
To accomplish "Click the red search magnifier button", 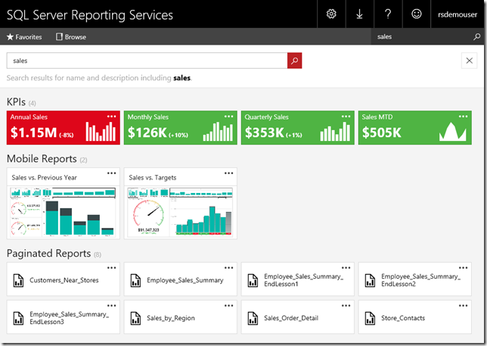I will tap(295, 61).
